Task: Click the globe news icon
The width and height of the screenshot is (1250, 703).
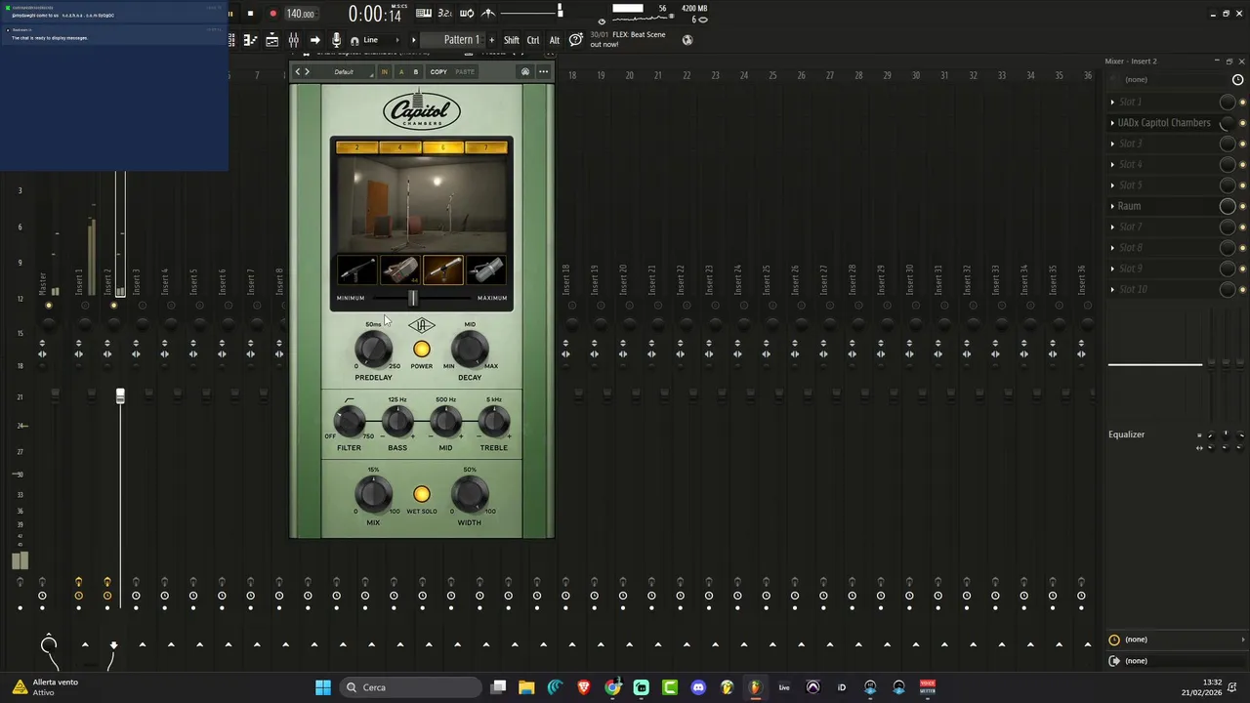Action: (x=687, y=40)
